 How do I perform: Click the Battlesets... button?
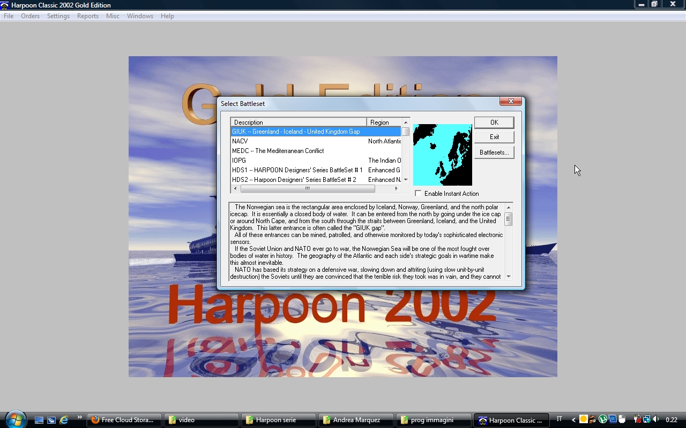click(x=494, y=152)
